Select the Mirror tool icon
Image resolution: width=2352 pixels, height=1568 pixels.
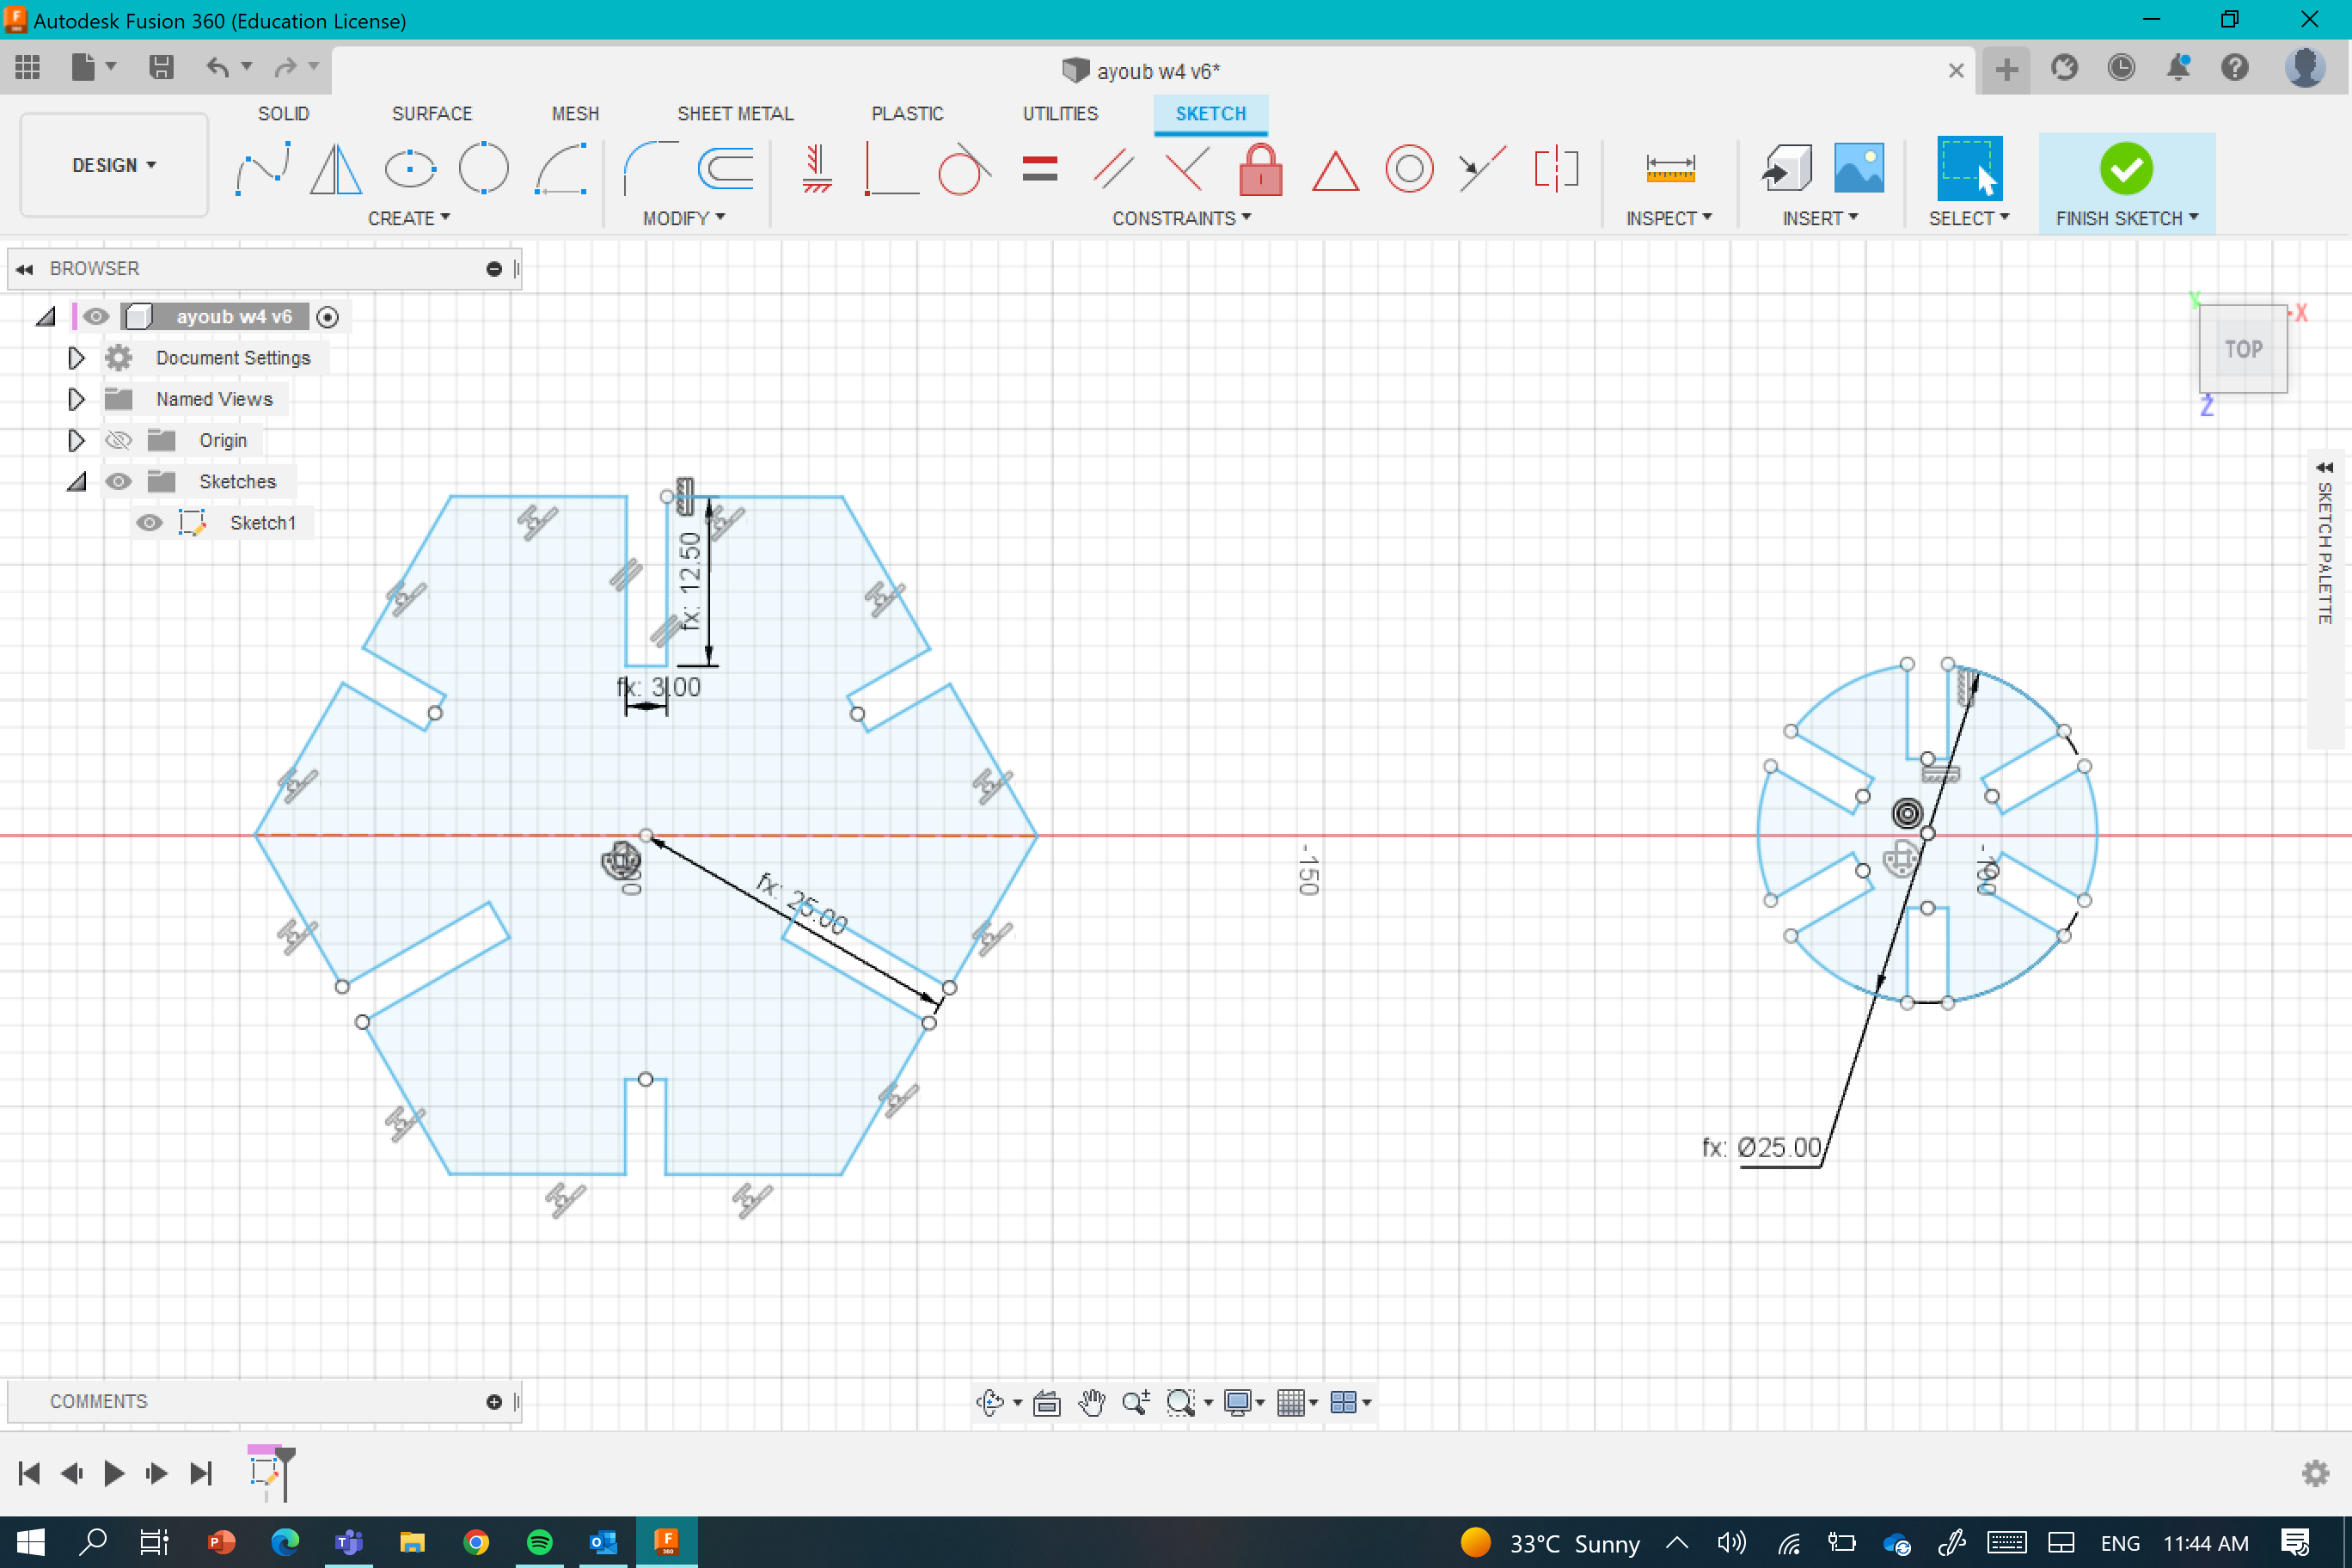click(335, 169)
